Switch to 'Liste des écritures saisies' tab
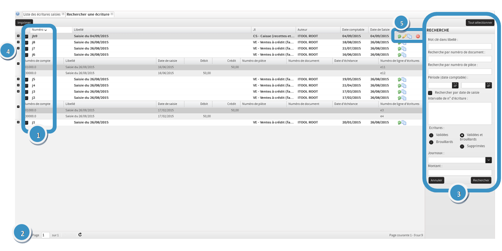The height and width of the screenshot is (251, 502). pos(42,14)
